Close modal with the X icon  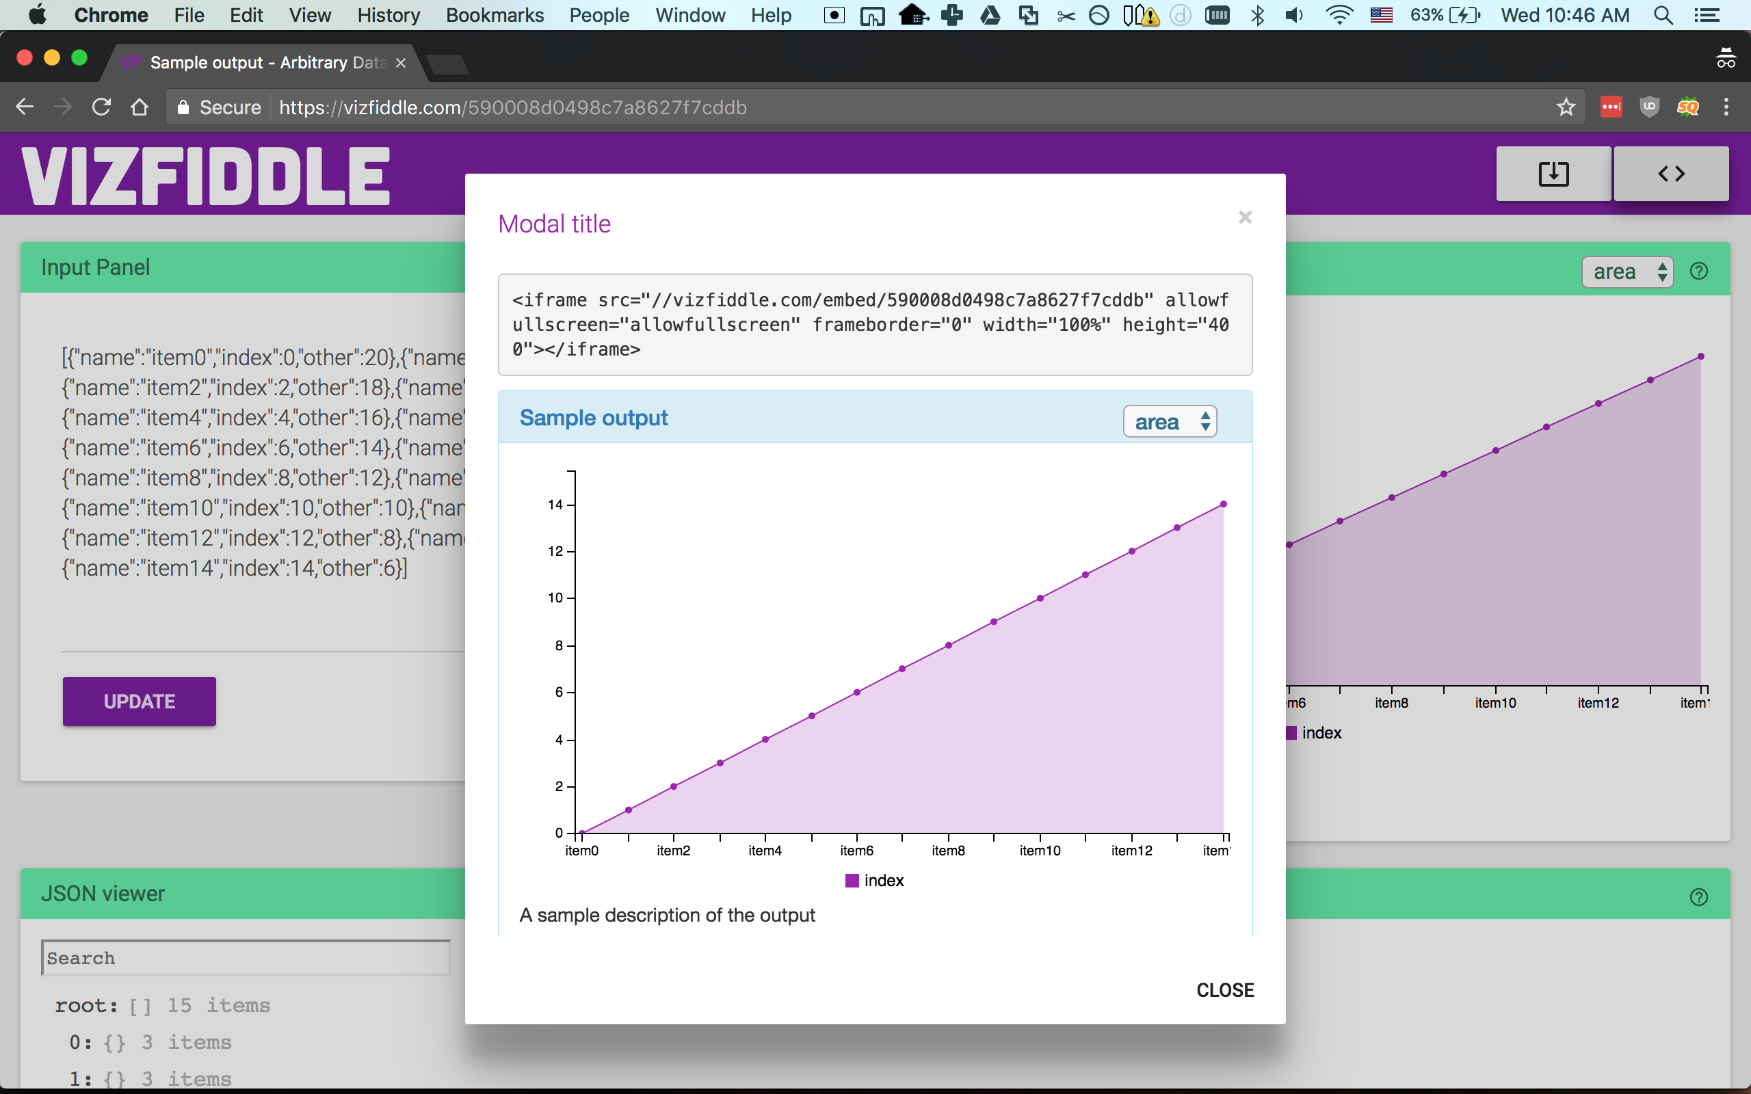point(1245,217)
